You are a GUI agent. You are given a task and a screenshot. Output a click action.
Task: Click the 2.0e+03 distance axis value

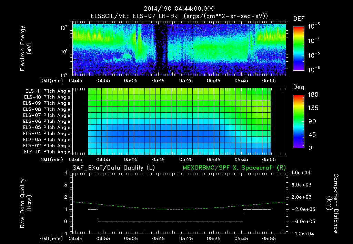301,197
